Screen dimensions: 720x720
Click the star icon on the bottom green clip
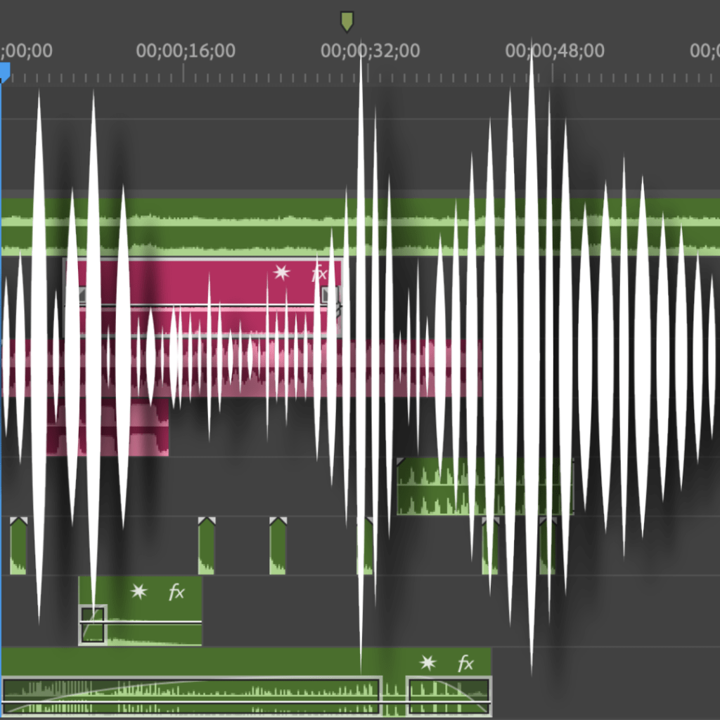(x=427, y=663)
